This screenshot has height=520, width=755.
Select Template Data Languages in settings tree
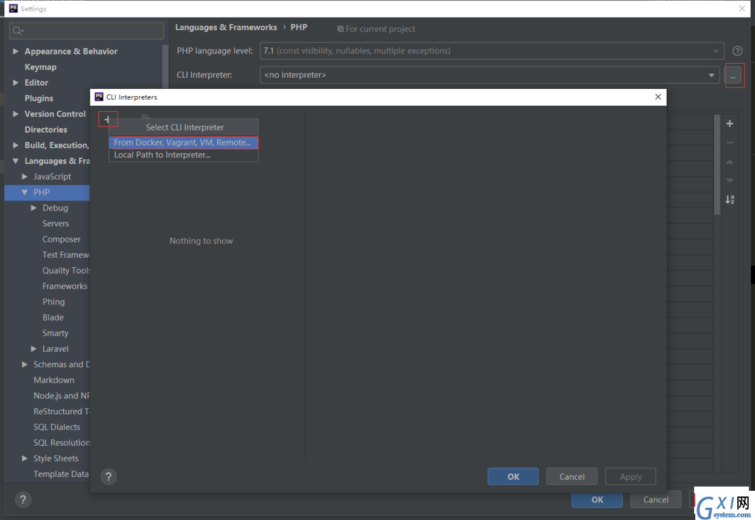pos(61,474)
